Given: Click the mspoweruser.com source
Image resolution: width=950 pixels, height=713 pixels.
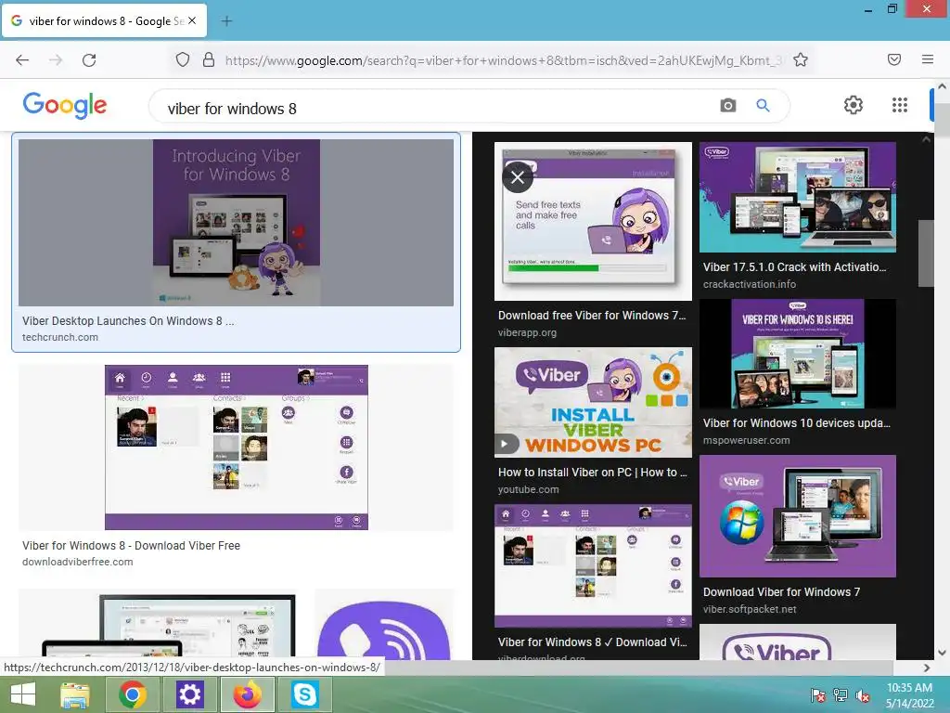Looking at the screenshot, I should click(747, 440).
